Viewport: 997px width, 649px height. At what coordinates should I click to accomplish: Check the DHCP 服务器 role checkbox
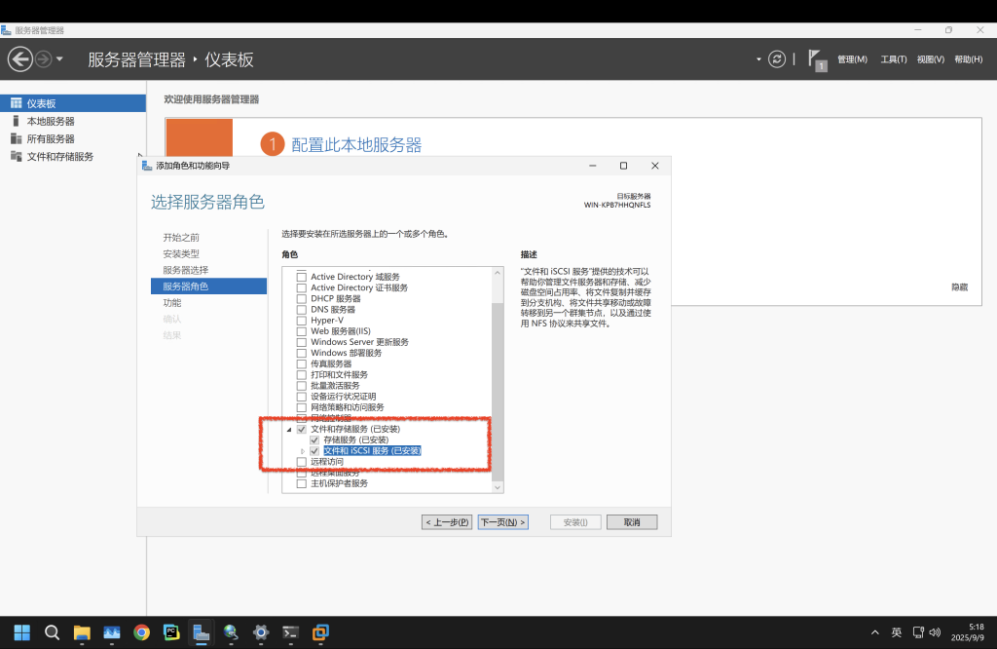pos(302,298)
